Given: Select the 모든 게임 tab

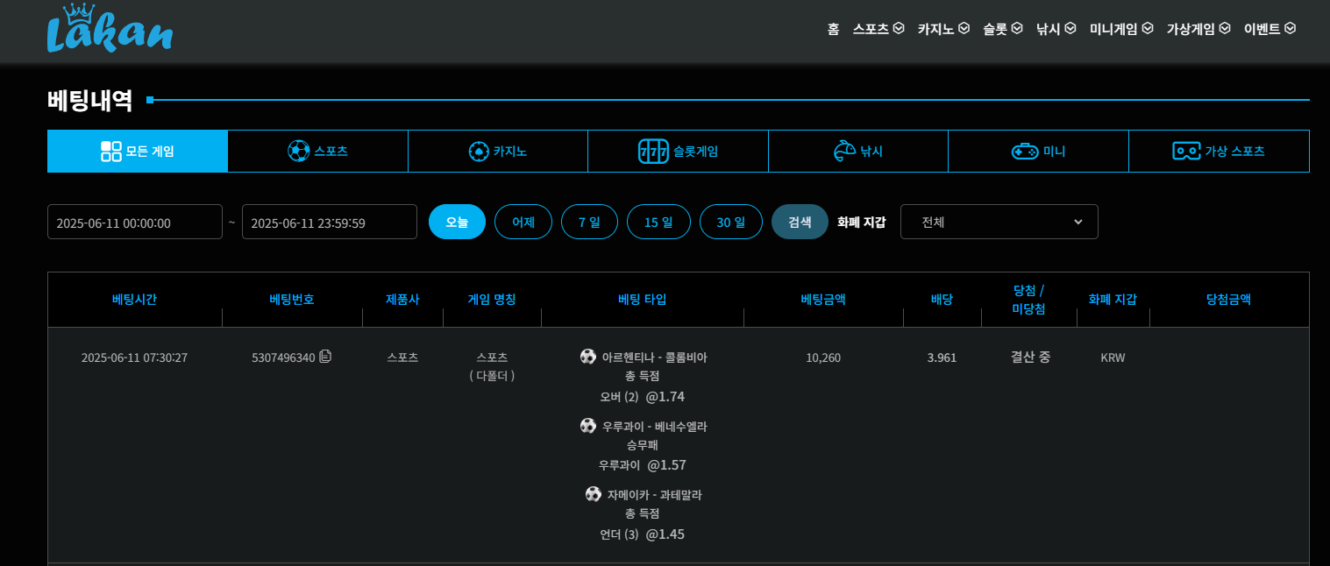Looking at the screenshot, I should (x=138, y=152).
